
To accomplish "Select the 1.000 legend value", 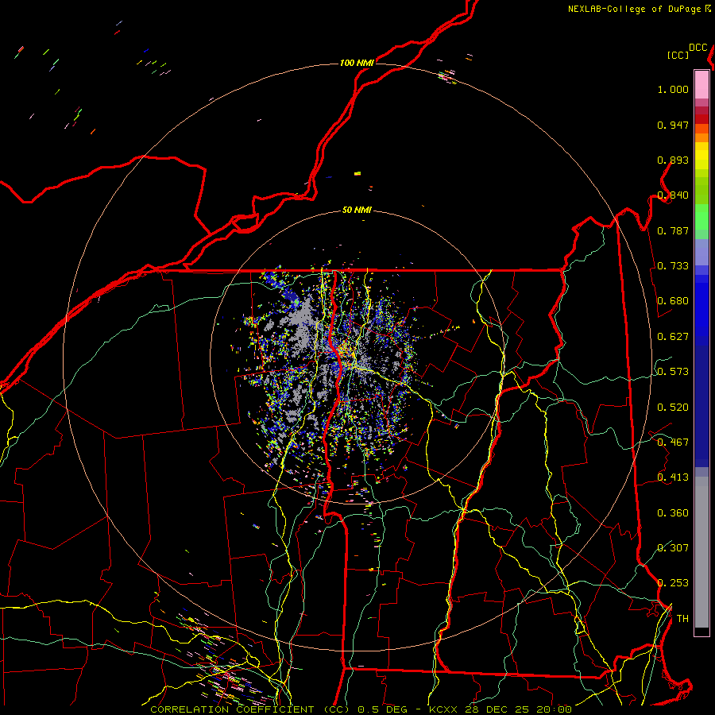I will pos(673,89).
